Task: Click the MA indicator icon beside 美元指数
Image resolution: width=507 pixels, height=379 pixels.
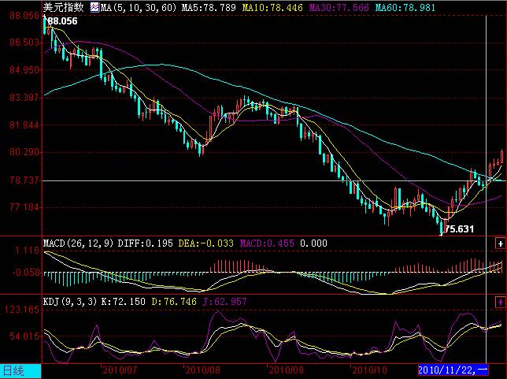Action: click(94, 7)
